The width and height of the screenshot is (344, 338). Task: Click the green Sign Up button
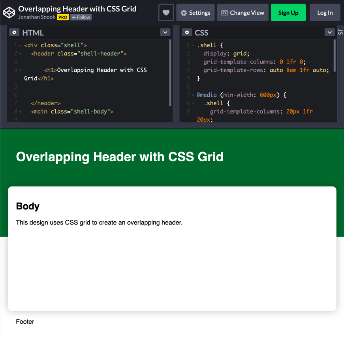coord(288,13)
